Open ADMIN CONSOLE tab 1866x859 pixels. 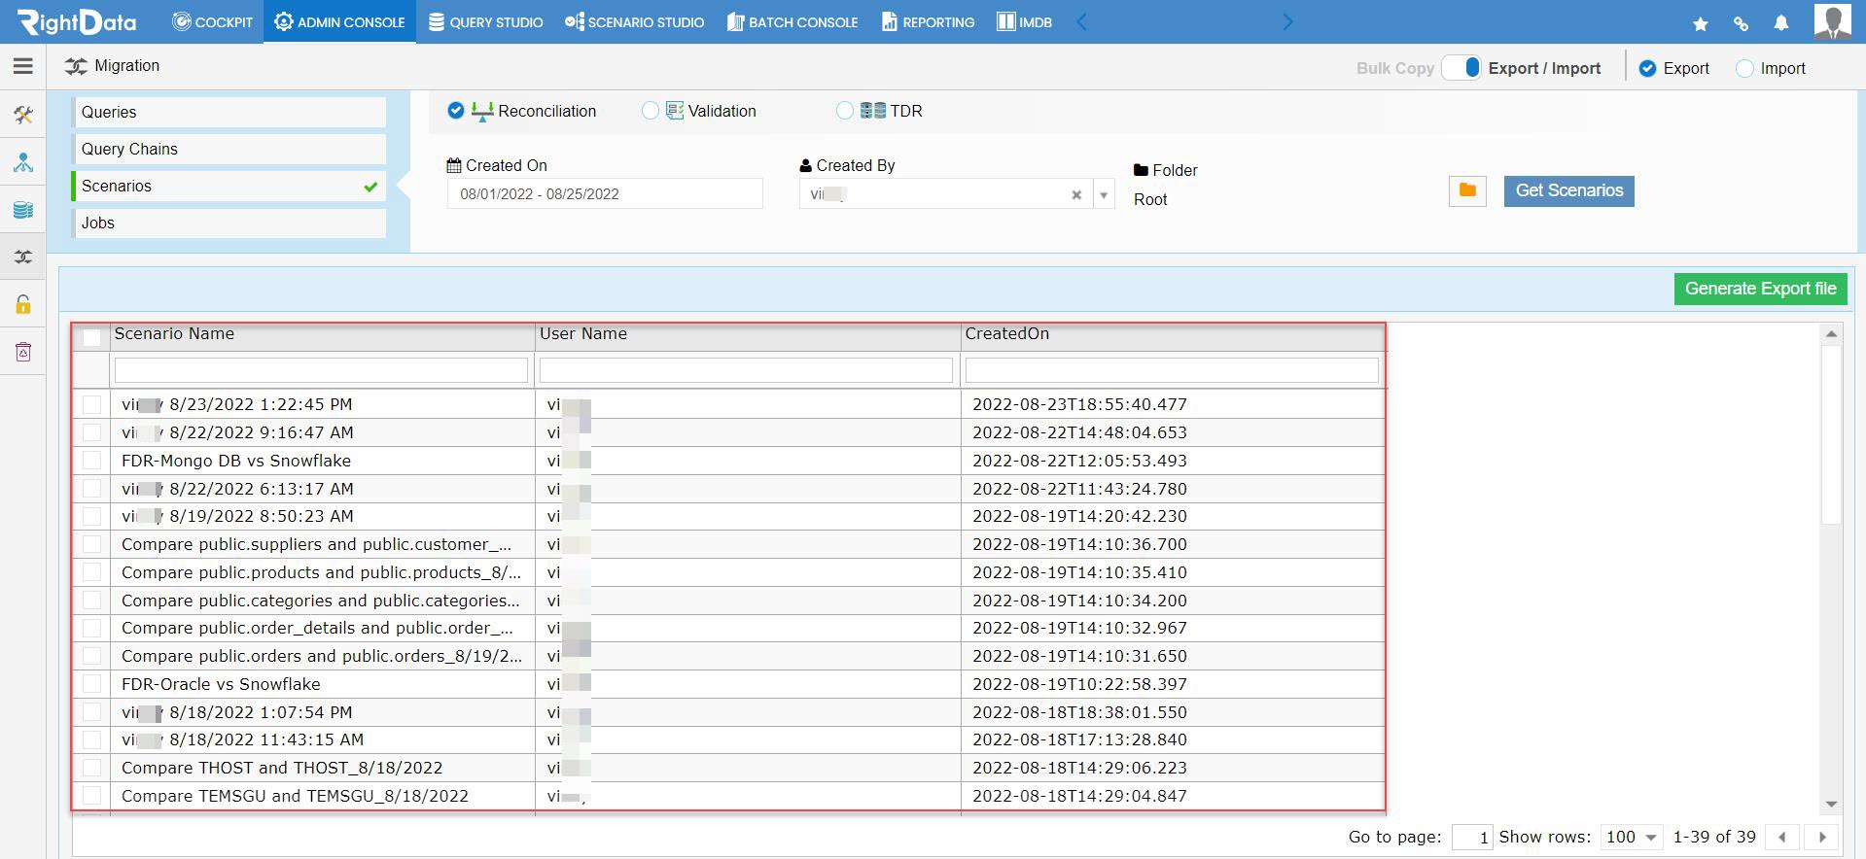(339, 21)
